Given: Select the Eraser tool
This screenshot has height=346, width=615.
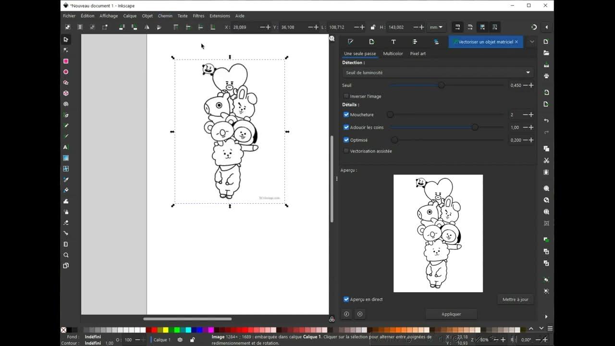Looking at the screenshot, I should pyautogui.click(x=66, y=222).
